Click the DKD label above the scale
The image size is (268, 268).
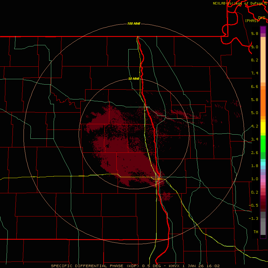click(x=262, y=18)
